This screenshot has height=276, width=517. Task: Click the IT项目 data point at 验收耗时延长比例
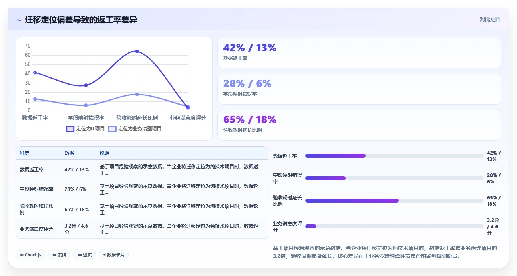pos(137,51)
